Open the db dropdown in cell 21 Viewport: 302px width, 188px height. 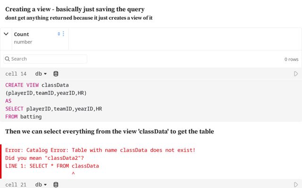point(41,185)
